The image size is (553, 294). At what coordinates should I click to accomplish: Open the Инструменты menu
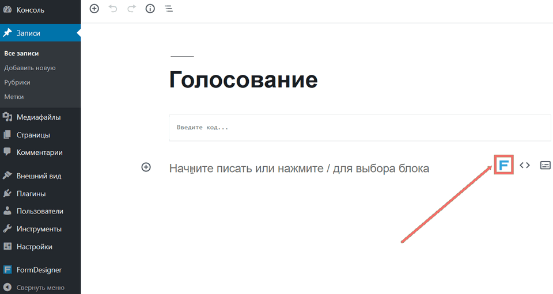tap(40, 229)
